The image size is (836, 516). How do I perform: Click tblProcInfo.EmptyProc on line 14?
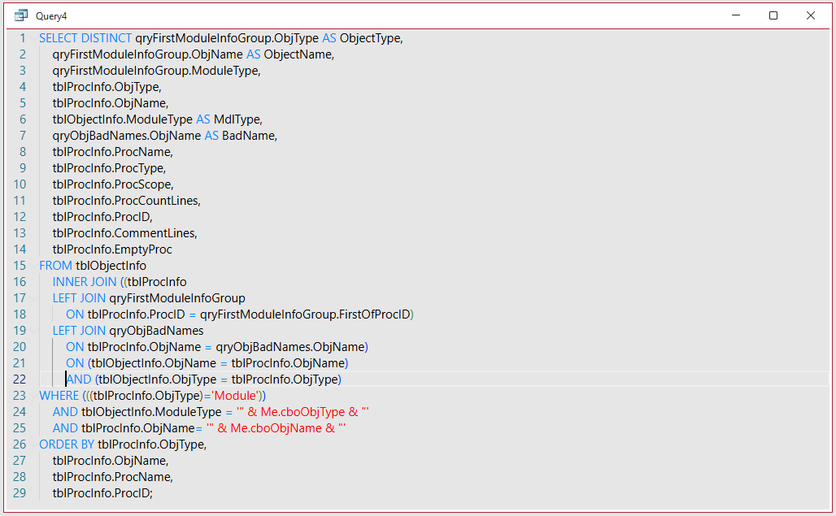[112, 249]
